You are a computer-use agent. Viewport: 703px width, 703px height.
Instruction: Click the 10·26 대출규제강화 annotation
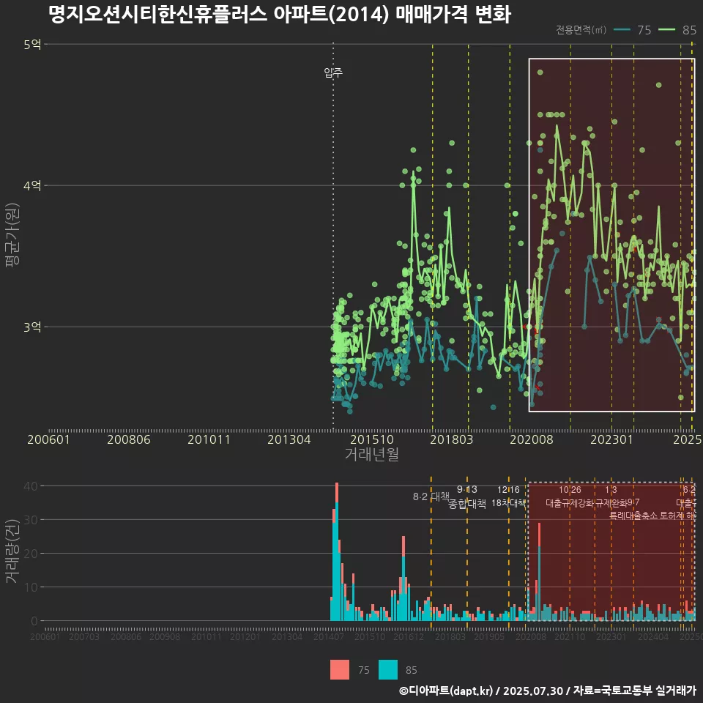(x=570, y=496)
